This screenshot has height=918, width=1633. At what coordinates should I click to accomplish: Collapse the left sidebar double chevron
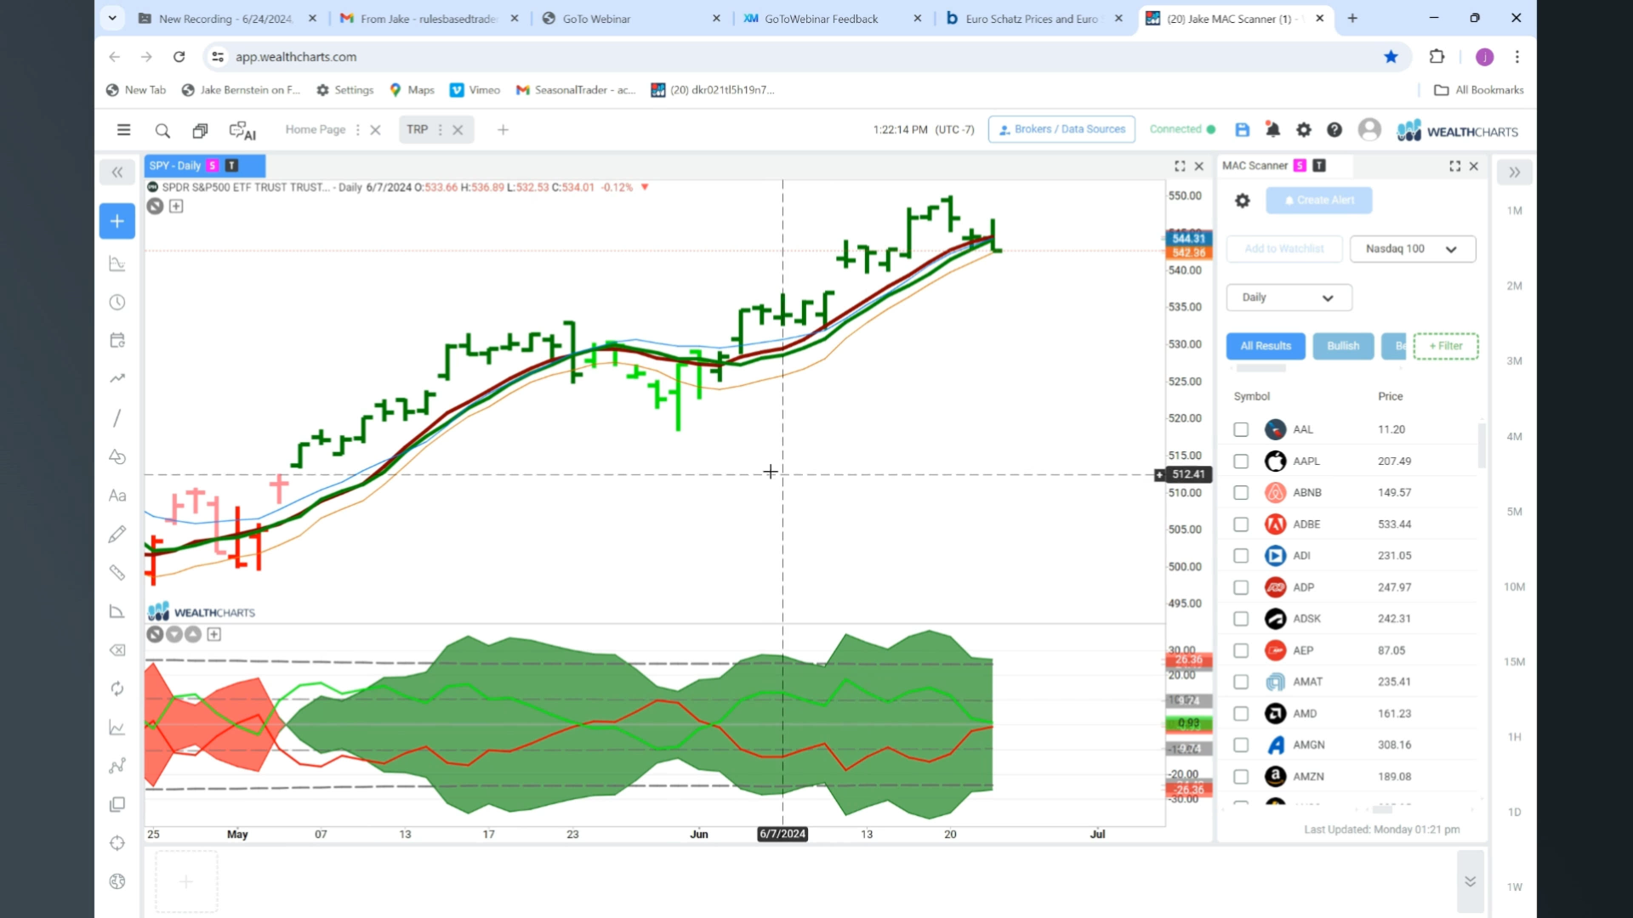pyautogui.click(x=117, y=173)
